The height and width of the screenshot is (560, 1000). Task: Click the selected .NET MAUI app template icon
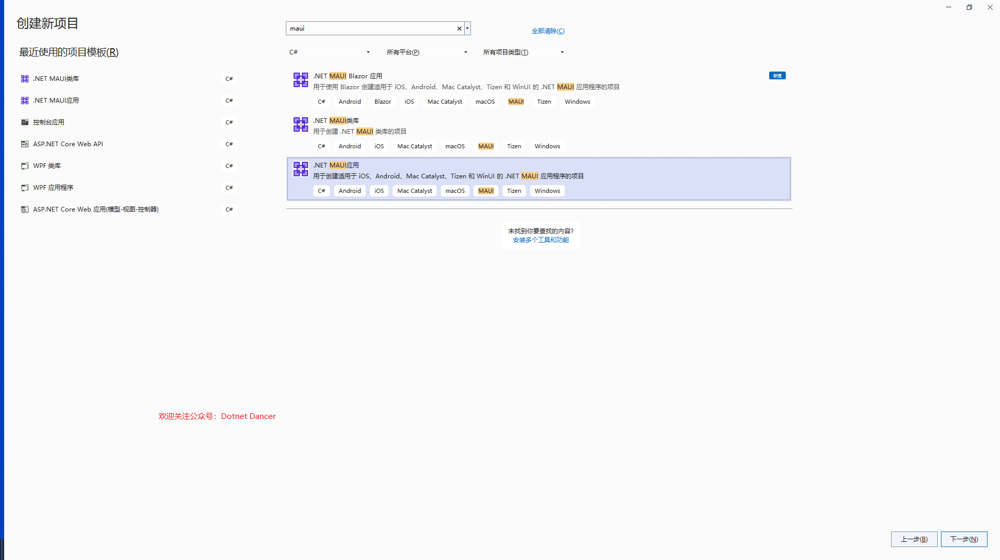[300, 169]
